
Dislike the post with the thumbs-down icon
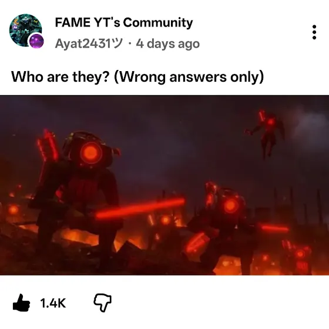coord(102,303)
